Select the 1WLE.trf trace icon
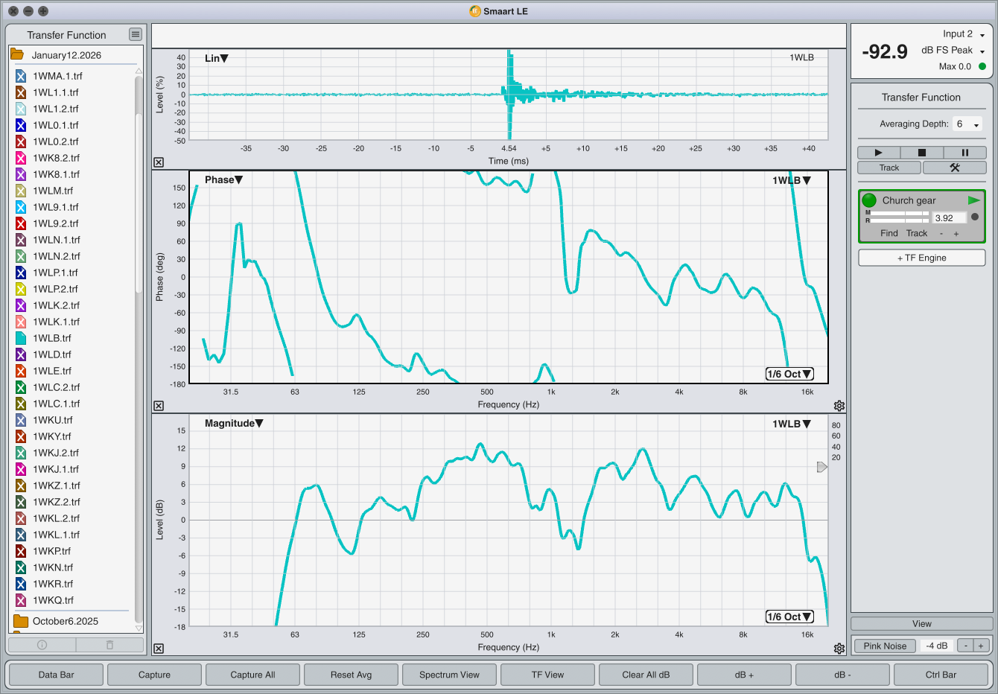Screen dimensions: 998x694 click(21, 371)
